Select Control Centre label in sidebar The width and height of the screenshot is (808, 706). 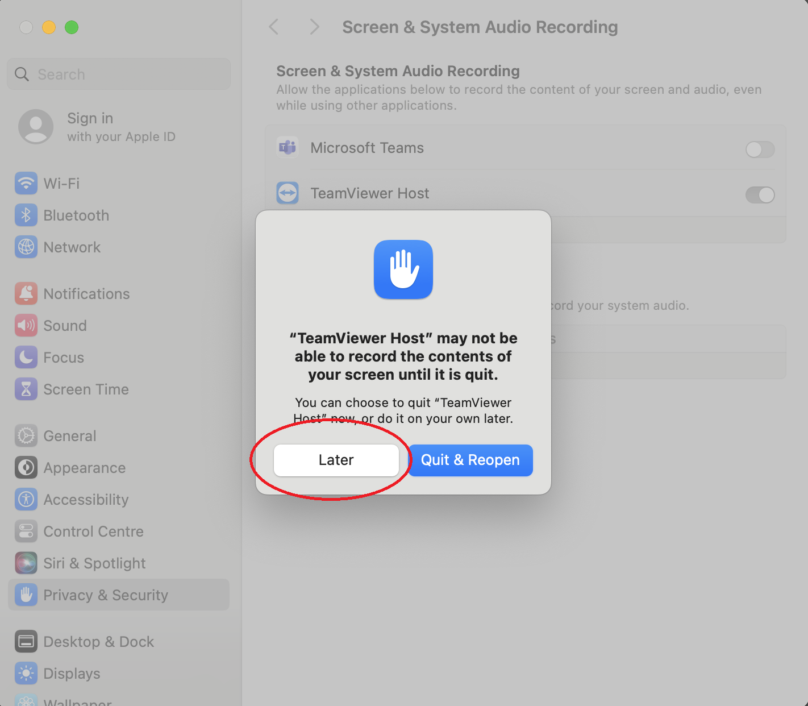coord(94,531)
